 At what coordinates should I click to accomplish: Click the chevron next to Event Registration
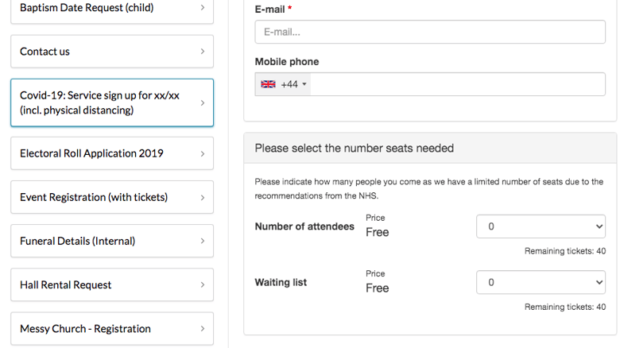[x=203, y=198]
